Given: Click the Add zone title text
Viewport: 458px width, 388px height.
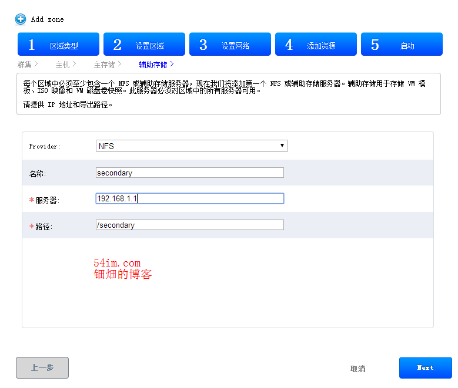Looking at the screenshot, I should [x=47, y=19].
